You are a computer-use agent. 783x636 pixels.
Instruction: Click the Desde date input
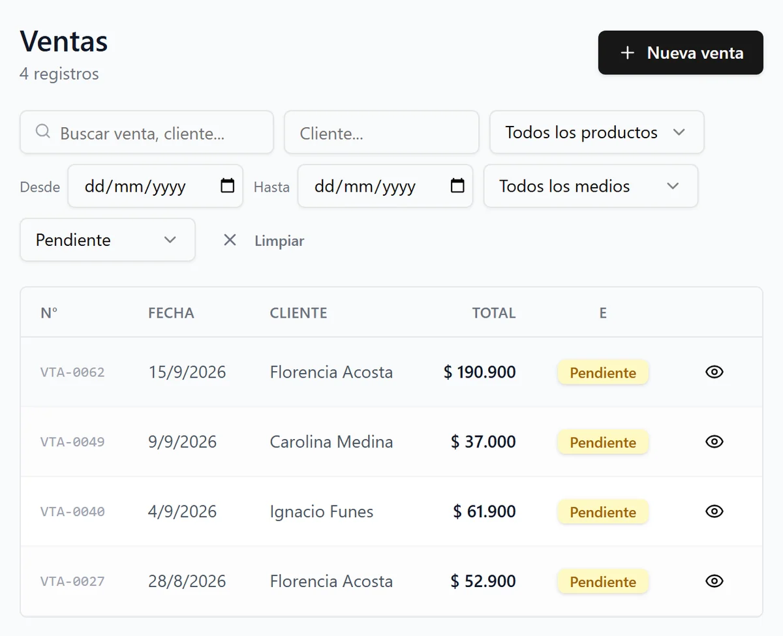coord(155,186)
